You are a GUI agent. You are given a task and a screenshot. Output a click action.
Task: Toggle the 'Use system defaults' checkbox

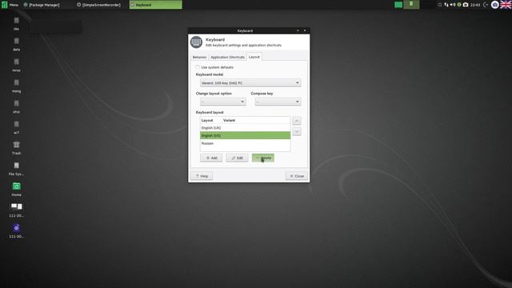[x=198, y=67]
